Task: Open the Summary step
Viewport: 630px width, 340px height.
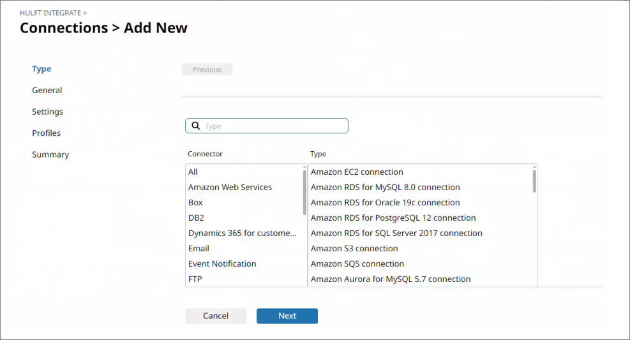Action: click(50, 154)
